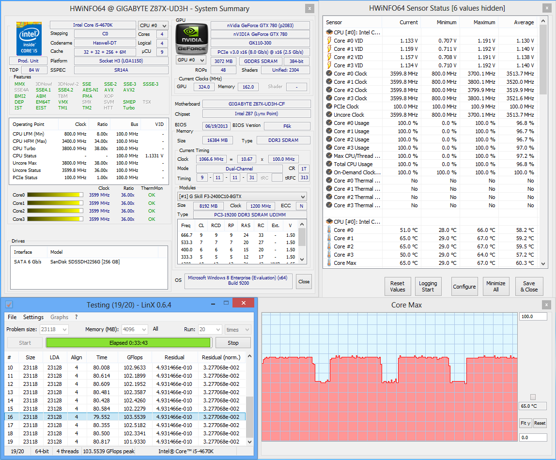Click the 100.0 maximum field in Core Max graph
Screen dimensions: 556x460
(x=533, y=317)
